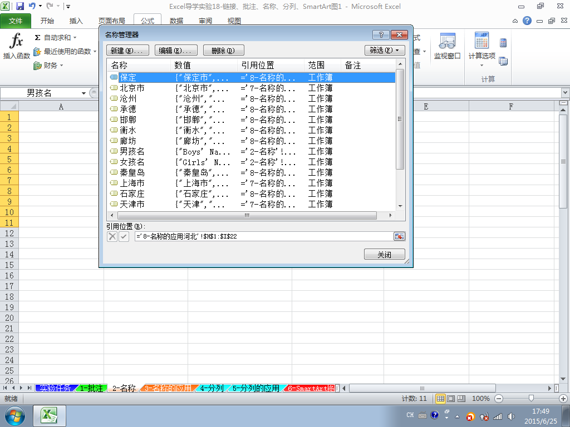Switch to the Home (开始) tab

click(x=47, y=21)
